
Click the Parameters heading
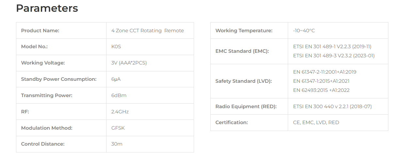click(x=47, y=8)
